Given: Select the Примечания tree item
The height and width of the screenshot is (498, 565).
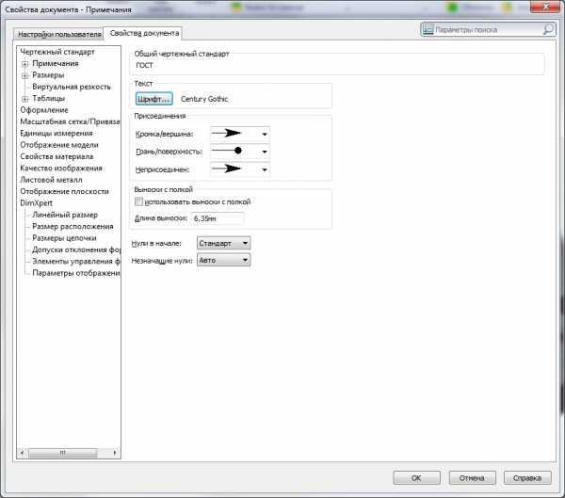Looking at the screenshot, I should [x=56, y=63].
